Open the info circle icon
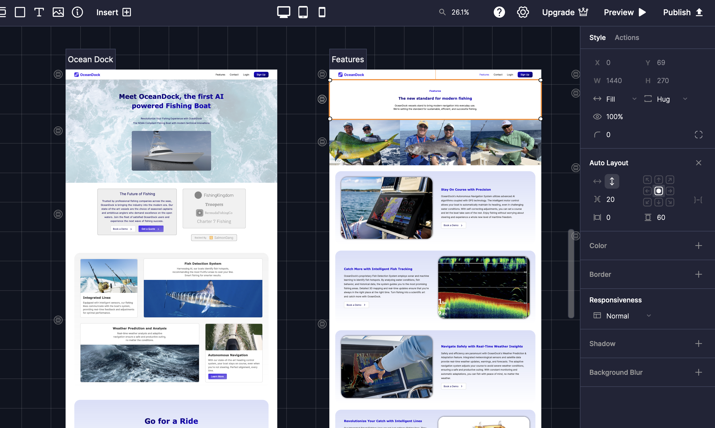Viewport: 715px width, 428px height. click(x=77, y=12)
